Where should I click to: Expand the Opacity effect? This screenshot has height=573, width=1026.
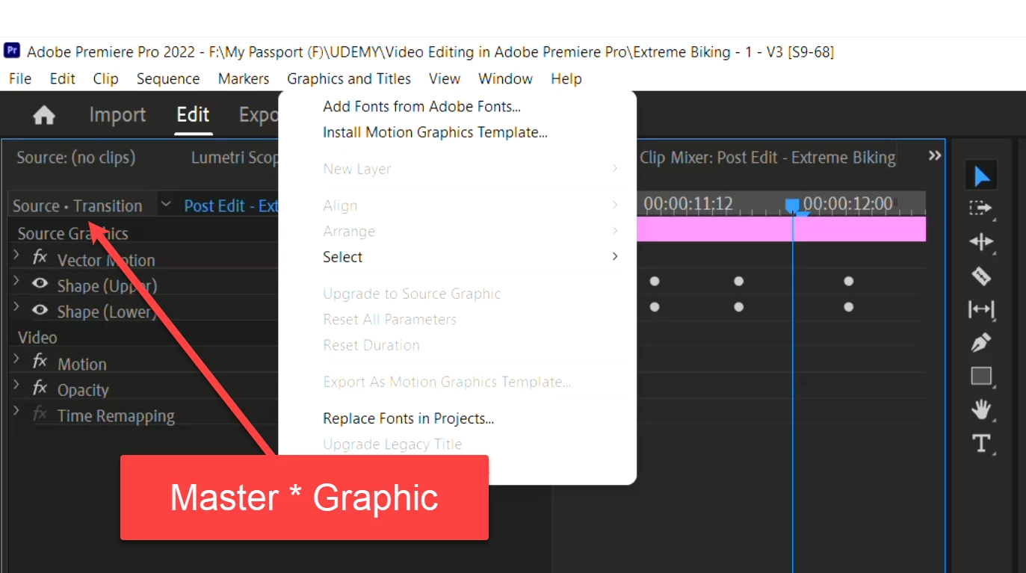tap(16, 385)
